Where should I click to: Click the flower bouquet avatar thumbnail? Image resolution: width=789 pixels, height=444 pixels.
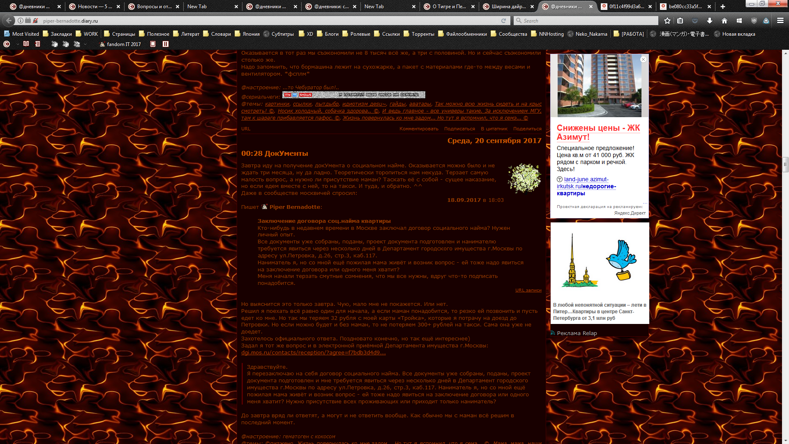pyautogui.click(x=524, y=178)
